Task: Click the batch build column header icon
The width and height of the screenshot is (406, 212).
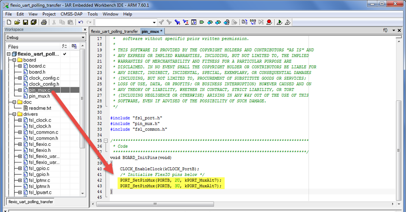Action: click(x=74, y=46)
